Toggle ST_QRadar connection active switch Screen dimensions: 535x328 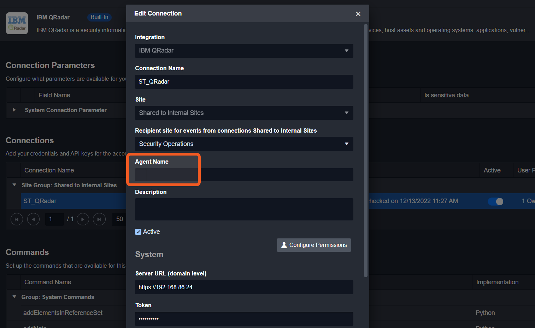click(x=495, y=201)
